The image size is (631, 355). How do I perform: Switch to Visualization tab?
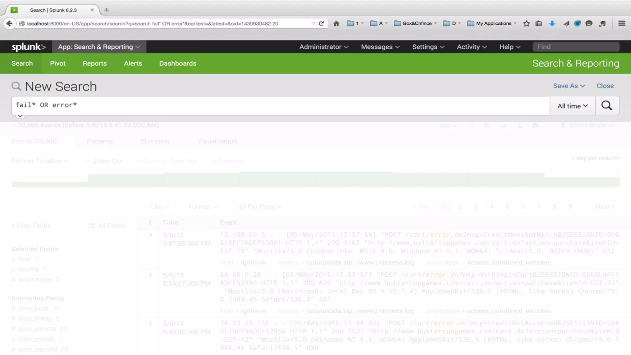pos(217,141)
